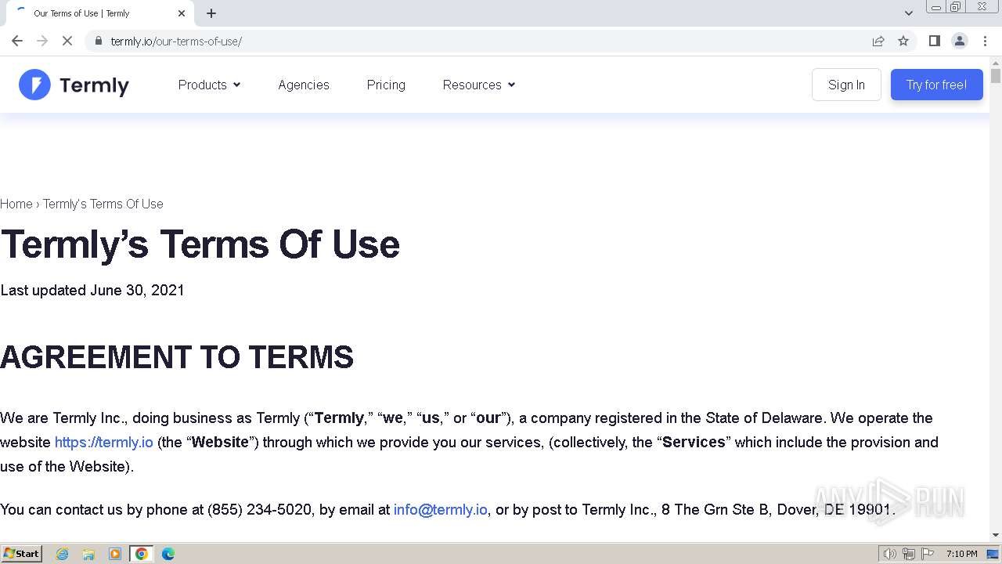This screenshot has width=1002, height=564.
Task: Switch to Chrome taskbar icon
Action: point(142,554)
